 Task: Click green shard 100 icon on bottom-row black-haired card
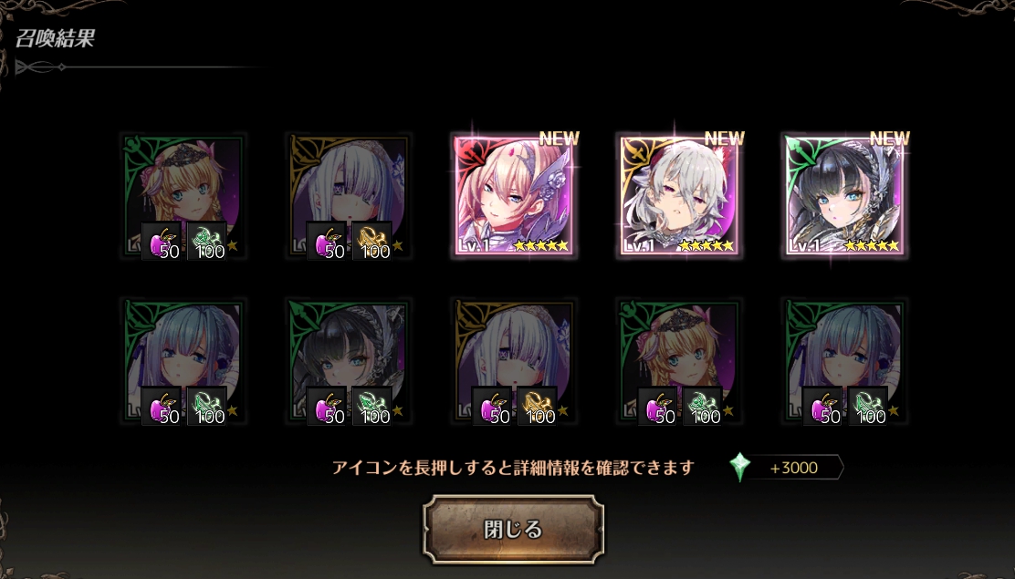pos(371,407)
